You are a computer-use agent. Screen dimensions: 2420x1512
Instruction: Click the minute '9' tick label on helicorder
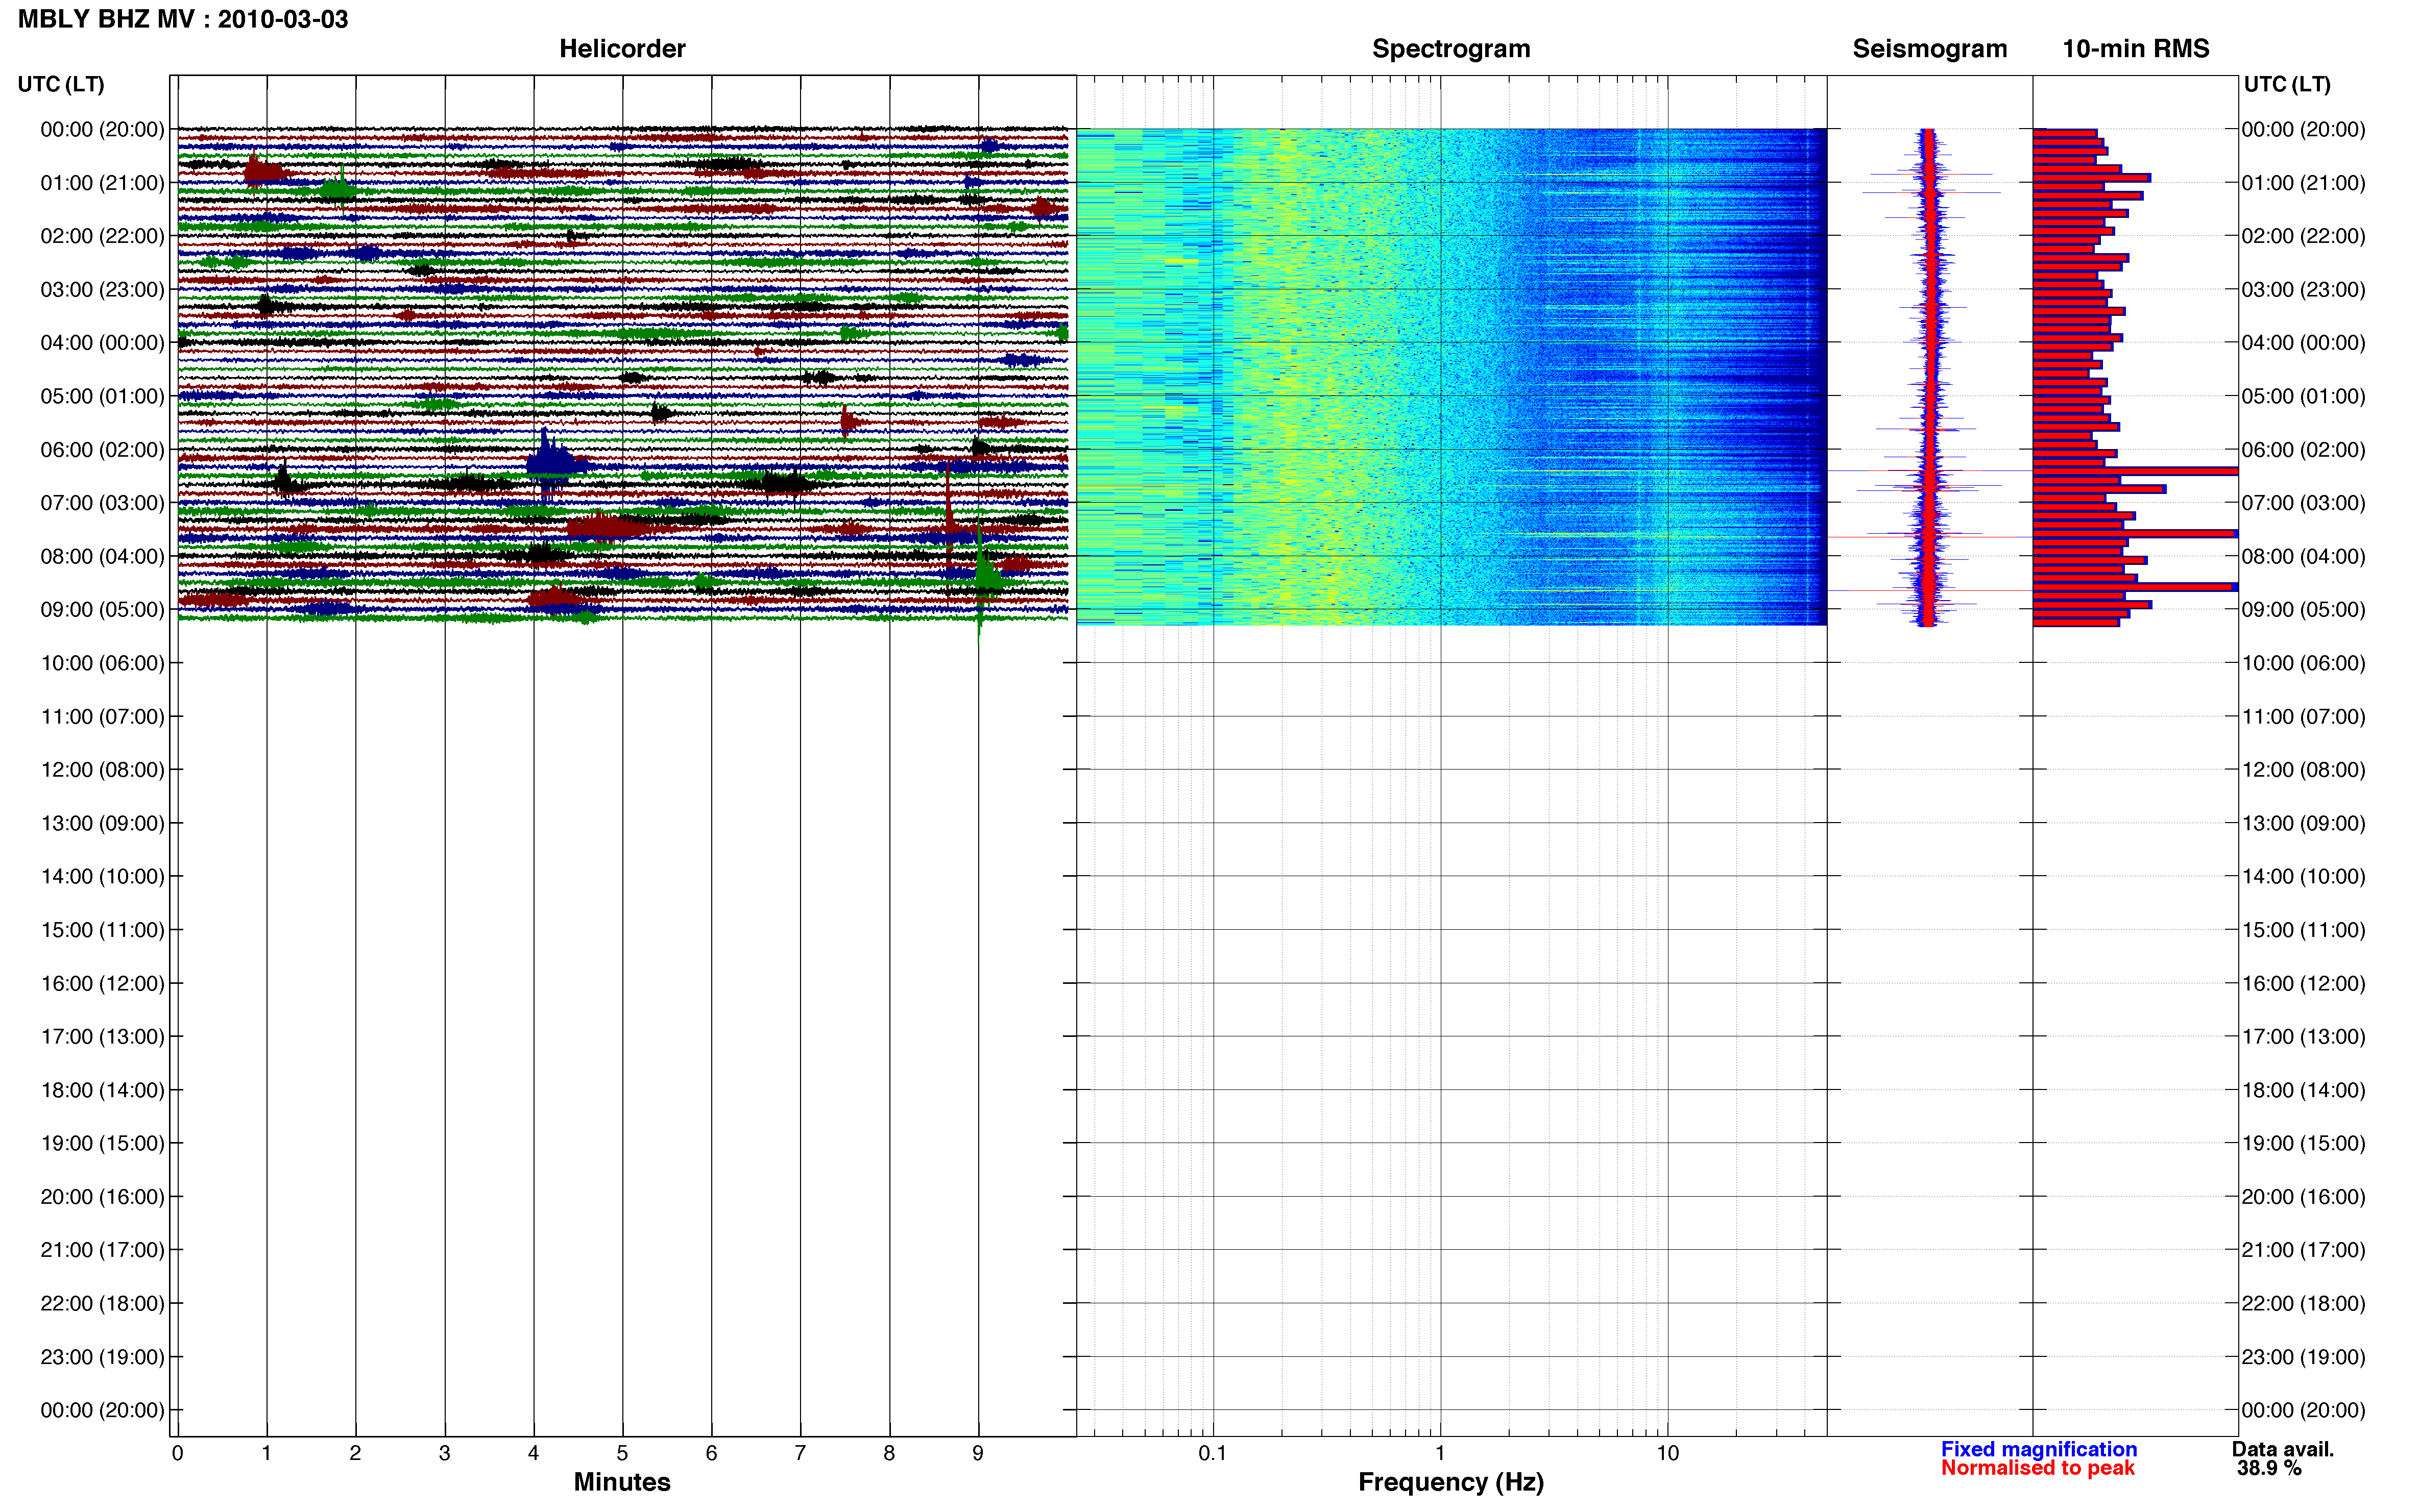tap(978, 1453)
